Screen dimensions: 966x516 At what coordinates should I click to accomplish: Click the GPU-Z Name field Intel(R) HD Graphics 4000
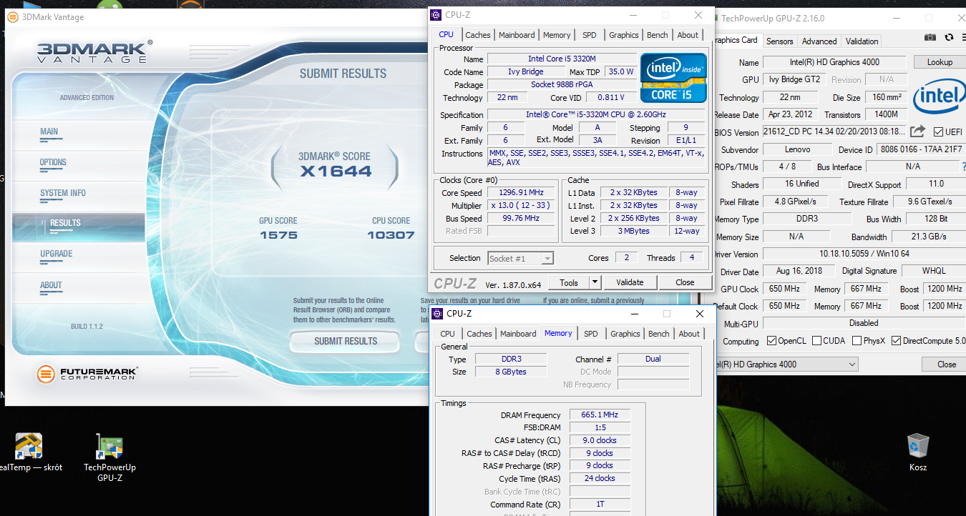(x=834, y=62)
